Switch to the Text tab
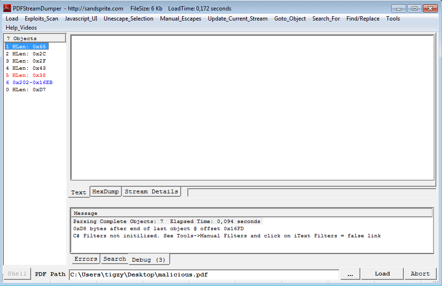This screenshot has width=442, height=286. [79, 192]
